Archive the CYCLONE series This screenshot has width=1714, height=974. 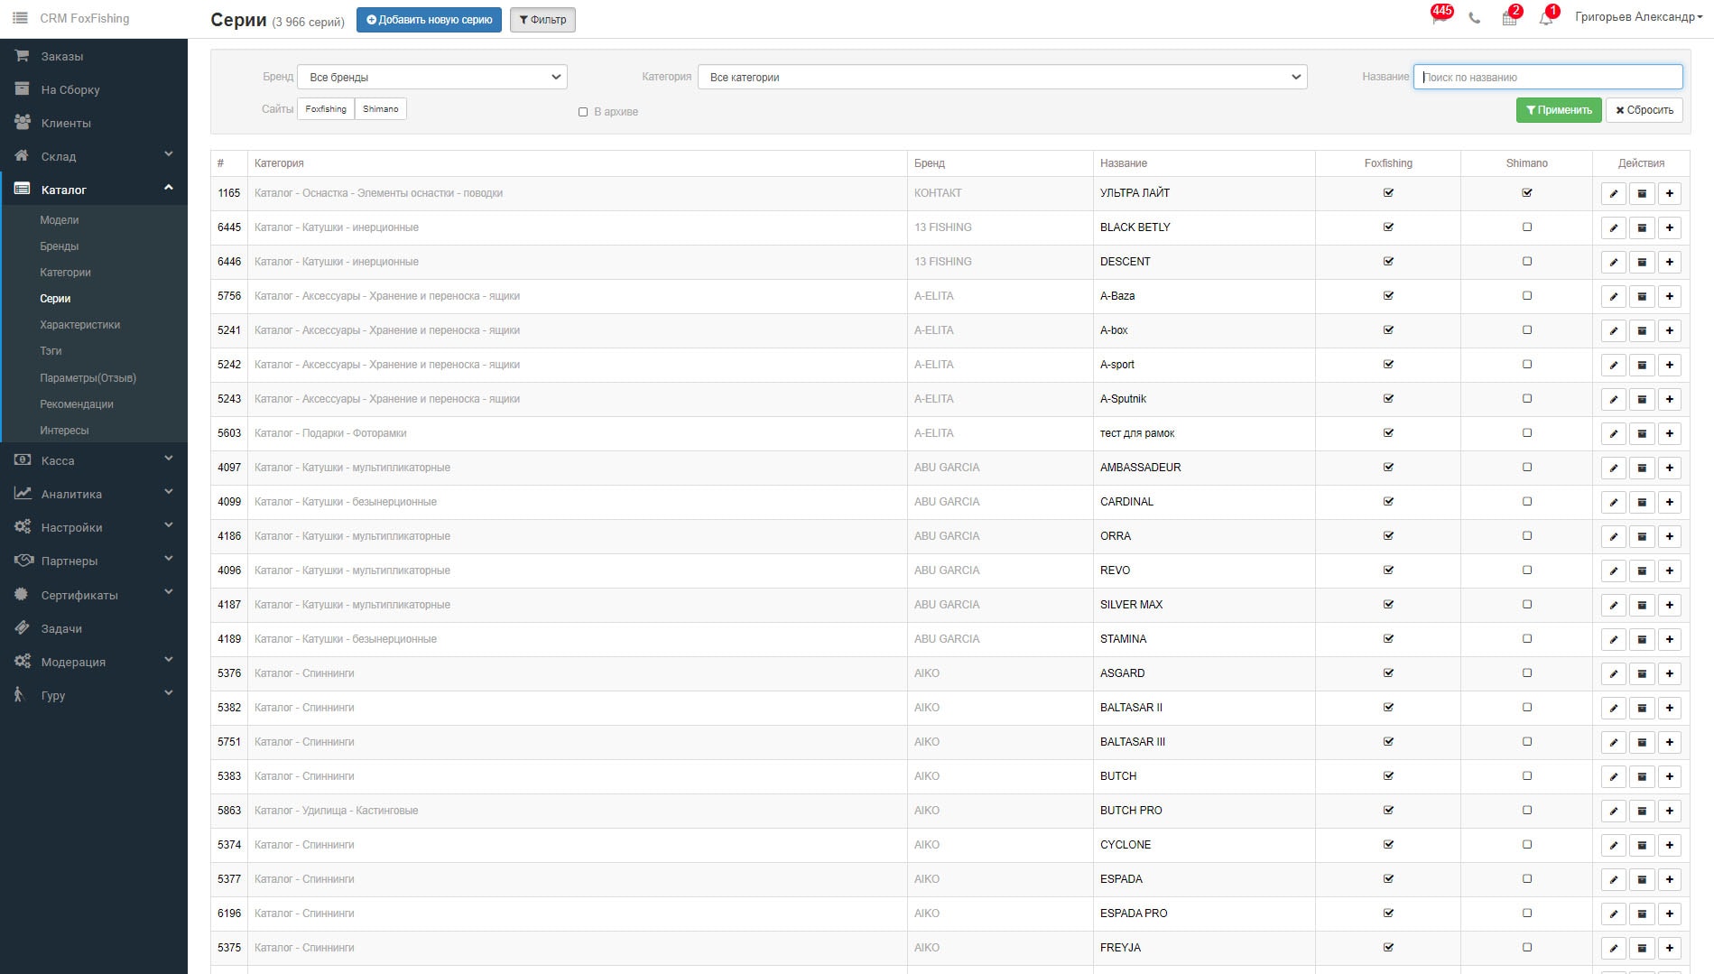click(x=1642, y=845)
